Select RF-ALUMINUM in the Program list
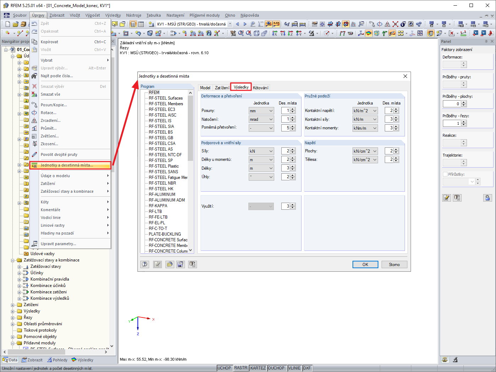 coord(162,195)
